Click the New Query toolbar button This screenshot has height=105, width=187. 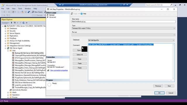(37, 12)
